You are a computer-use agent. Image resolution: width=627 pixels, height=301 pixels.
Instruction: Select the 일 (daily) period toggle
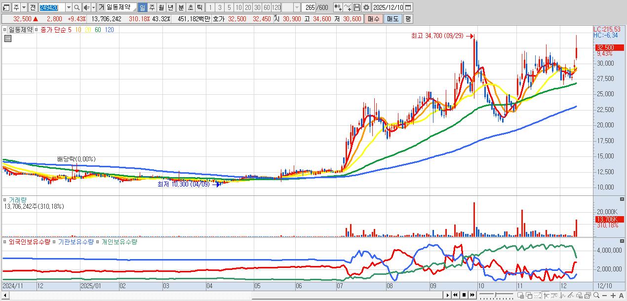click(142, 7)
